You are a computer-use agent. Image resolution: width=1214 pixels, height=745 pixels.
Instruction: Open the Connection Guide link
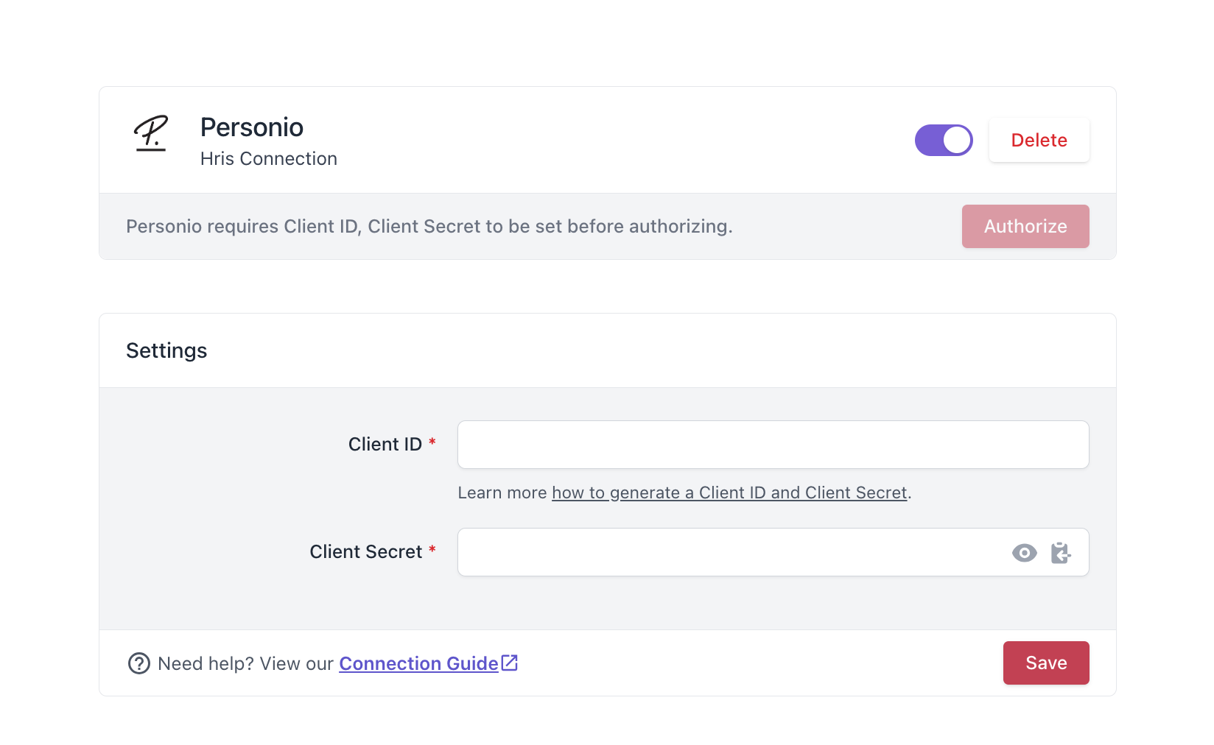(x=418, y=663)
